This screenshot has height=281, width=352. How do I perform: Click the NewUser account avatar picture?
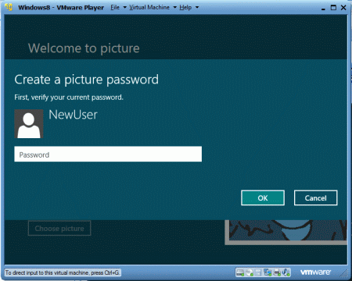click(29, 123)
